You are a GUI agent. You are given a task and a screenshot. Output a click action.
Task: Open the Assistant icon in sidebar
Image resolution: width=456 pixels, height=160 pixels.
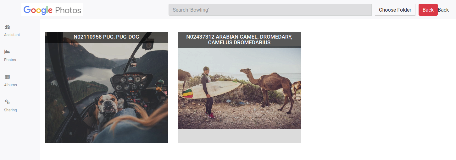[7, 27]
